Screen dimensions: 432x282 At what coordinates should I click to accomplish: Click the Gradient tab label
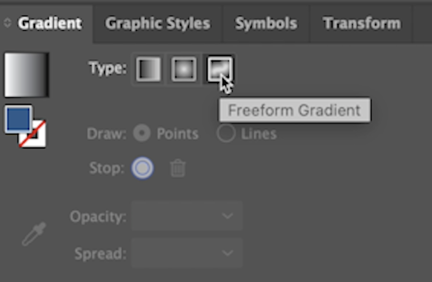50,24
